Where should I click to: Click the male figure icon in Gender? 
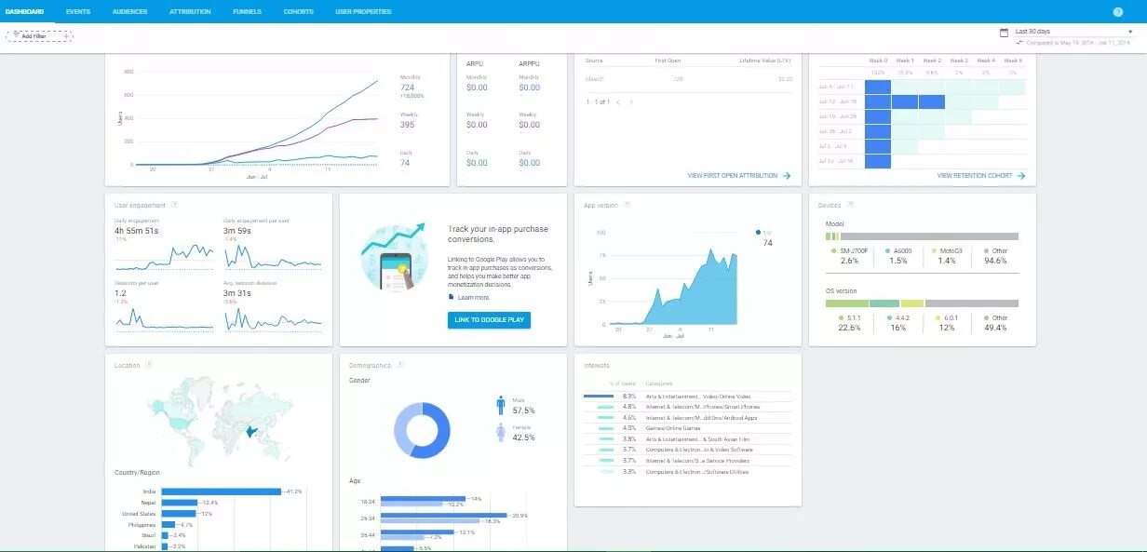(x=500, y=405)
